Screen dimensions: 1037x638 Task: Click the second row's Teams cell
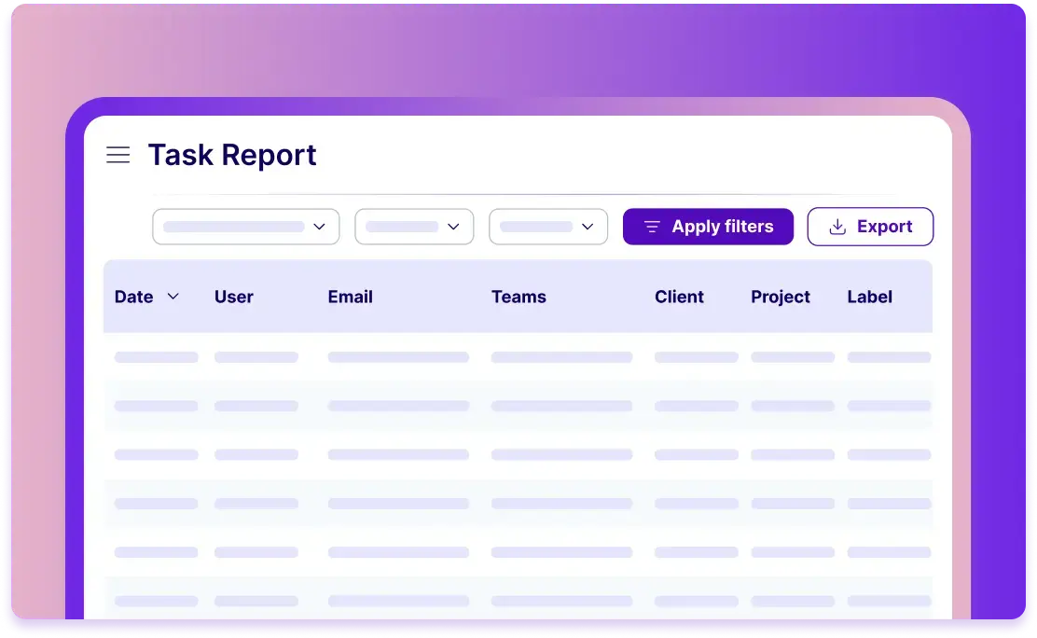[561, 406]
